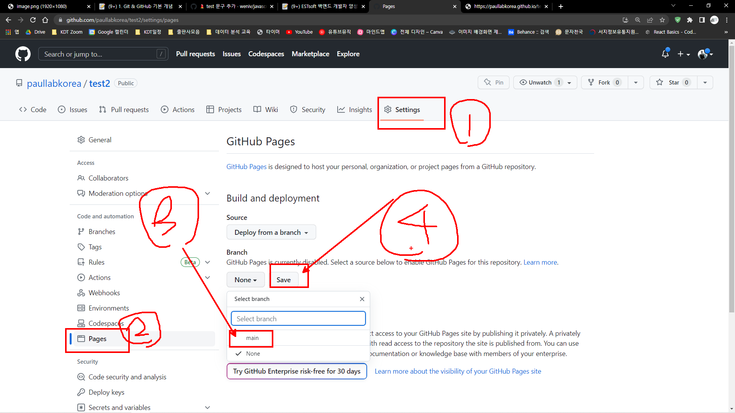
Task: Select the main branch option
Action: 252,338
